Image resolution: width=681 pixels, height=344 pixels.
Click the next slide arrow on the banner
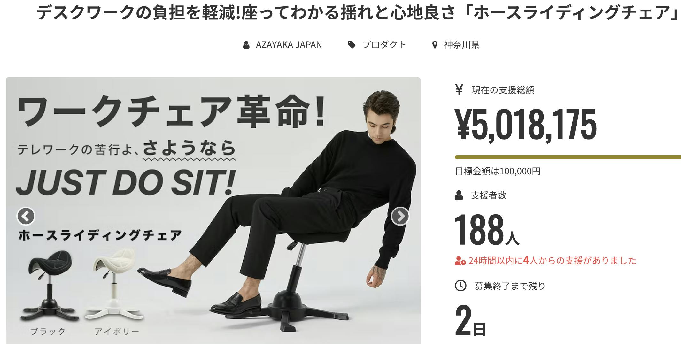click(400, 216)
